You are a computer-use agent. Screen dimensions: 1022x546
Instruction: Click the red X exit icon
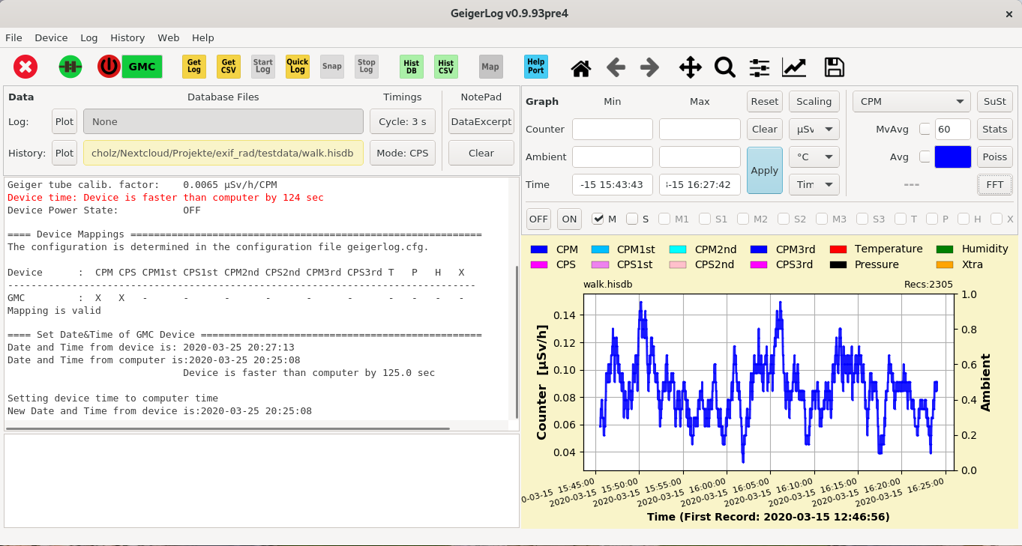coord(25,67)
